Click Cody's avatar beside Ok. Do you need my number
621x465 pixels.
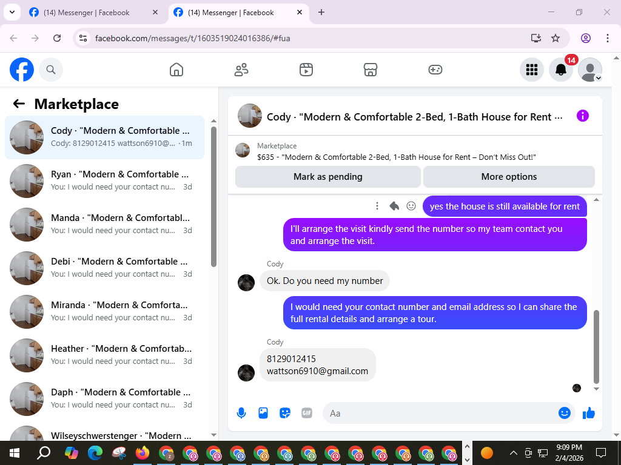point(246,283)
